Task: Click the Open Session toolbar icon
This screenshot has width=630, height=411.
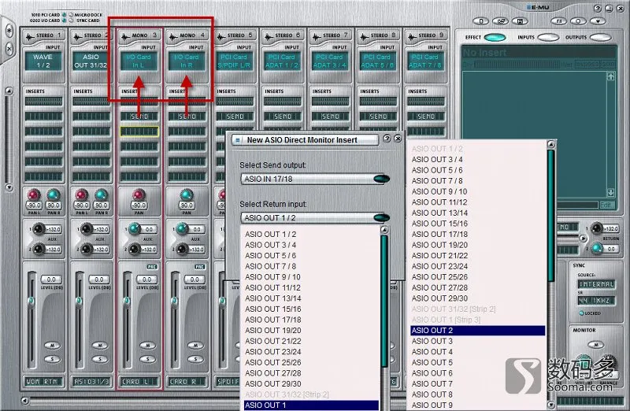Action: coord(501,21)
